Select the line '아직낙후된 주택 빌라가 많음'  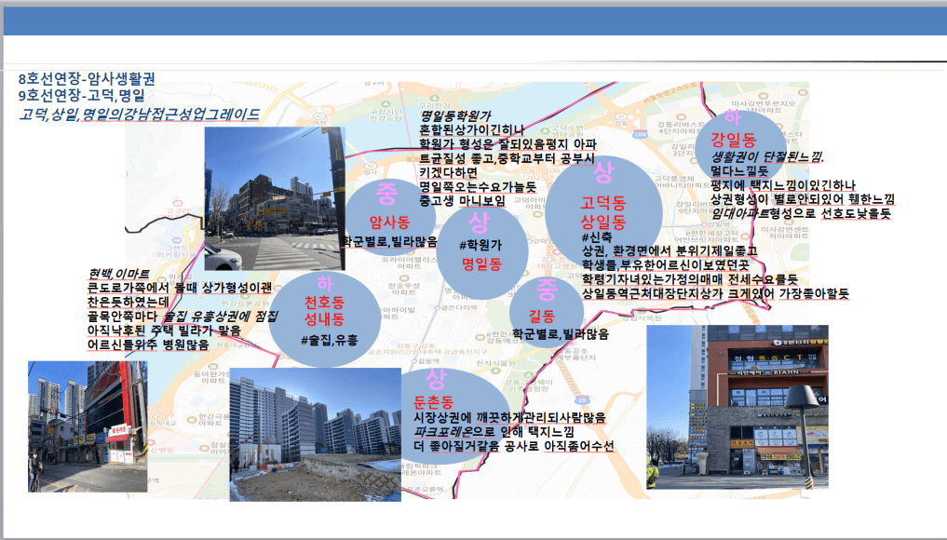[x=164, y=331]
